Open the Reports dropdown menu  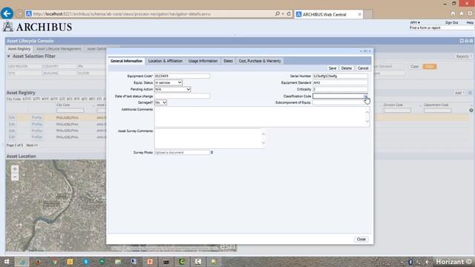tap(463, 56)
